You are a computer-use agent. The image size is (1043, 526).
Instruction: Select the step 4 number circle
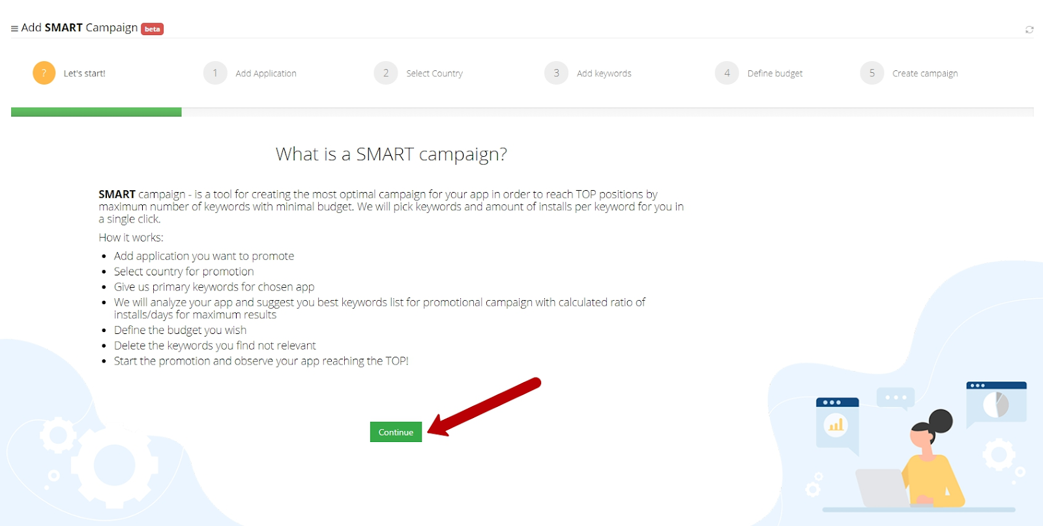click(727, 73)
